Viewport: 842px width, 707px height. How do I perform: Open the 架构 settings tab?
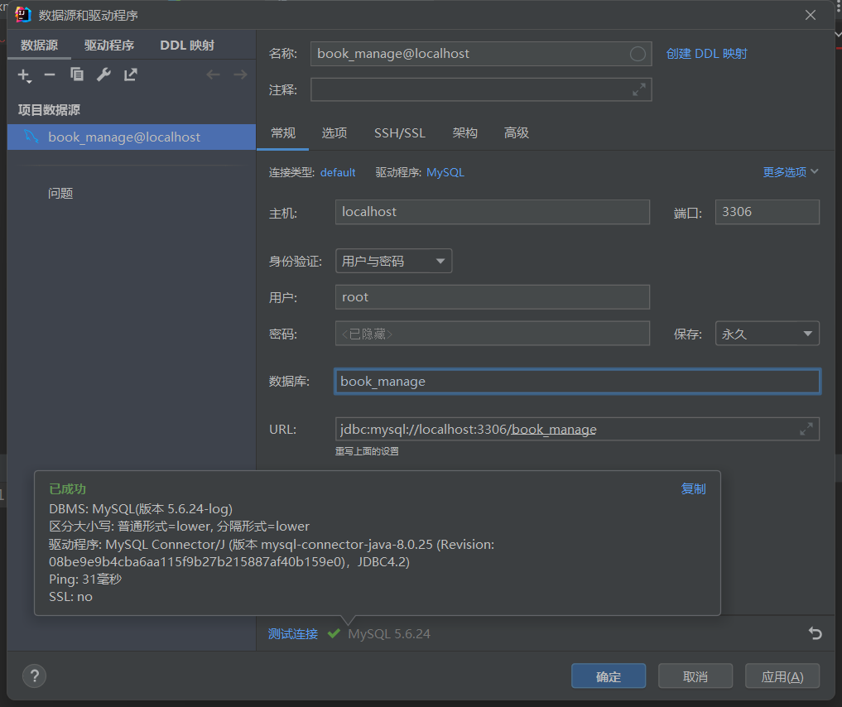point(464,132)
